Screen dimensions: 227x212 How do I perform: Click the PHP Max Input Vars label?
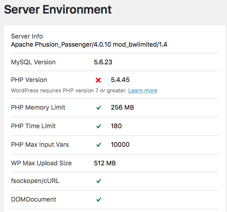coord(40,145)
